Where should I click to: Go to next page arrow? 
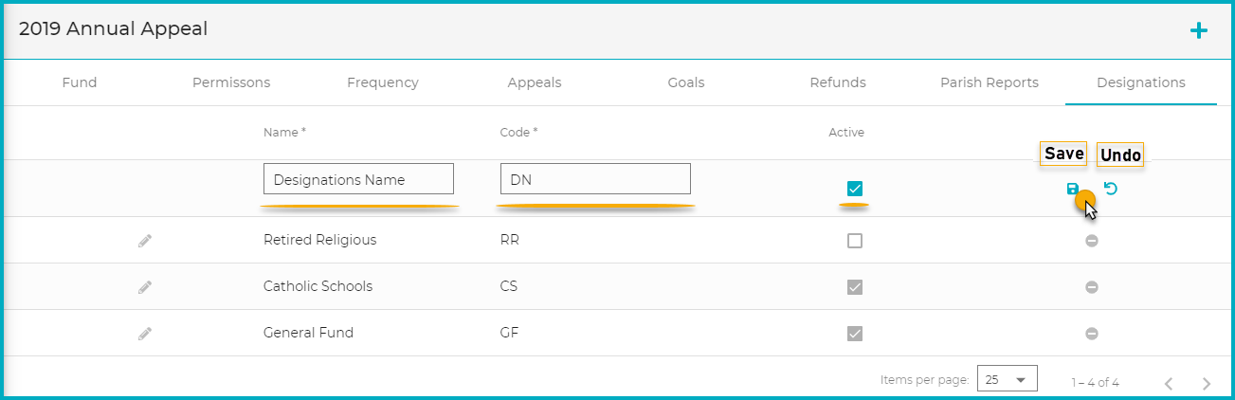[1206, 383]
